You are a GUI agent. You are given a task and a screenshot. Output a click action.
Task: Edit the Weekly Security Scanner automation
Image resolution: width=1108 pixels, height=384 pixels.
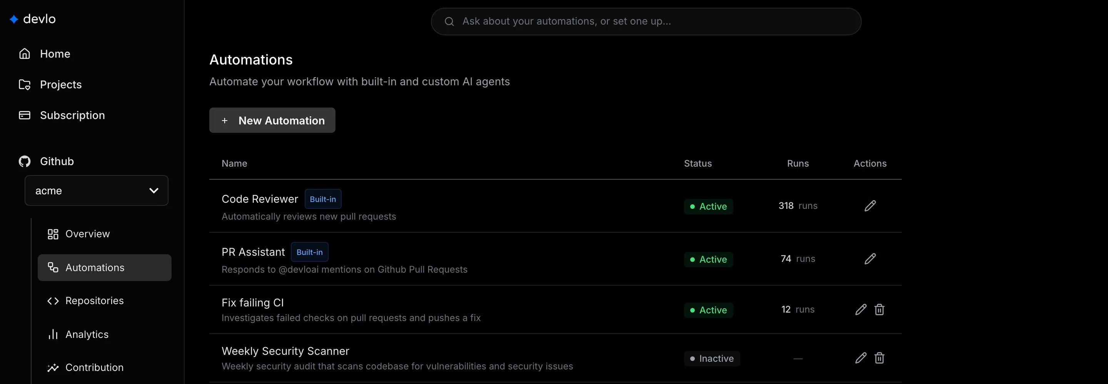tap(861, 358)
